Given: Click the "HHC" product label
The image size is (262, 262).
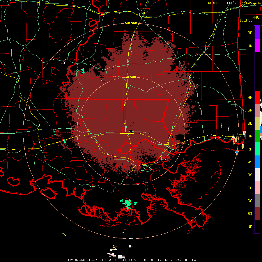Looking at the screenshot, I should 256,17.
